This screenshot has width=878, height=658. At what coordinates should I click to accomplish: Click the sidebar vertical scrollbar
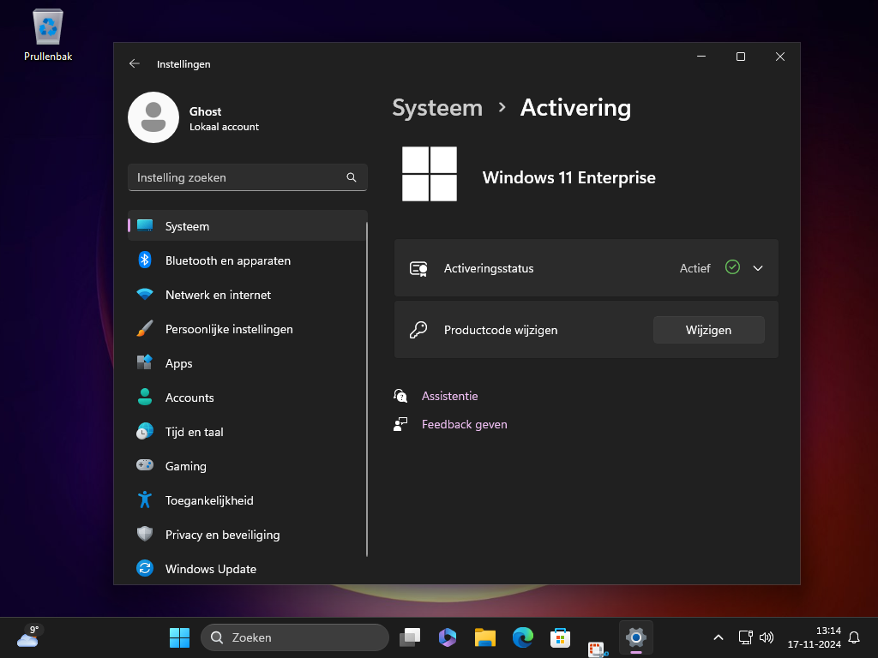[x=367, y=389]
